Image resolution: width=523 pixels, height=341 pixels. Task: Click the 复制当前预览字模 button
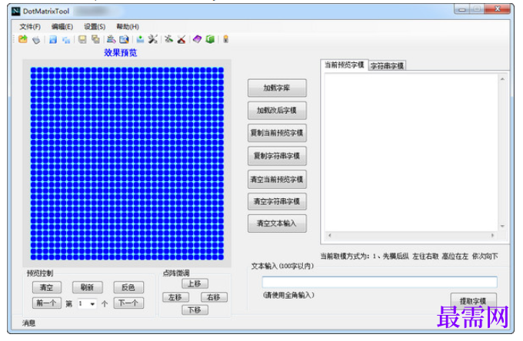pyautogui.click(x=277, y=133)
